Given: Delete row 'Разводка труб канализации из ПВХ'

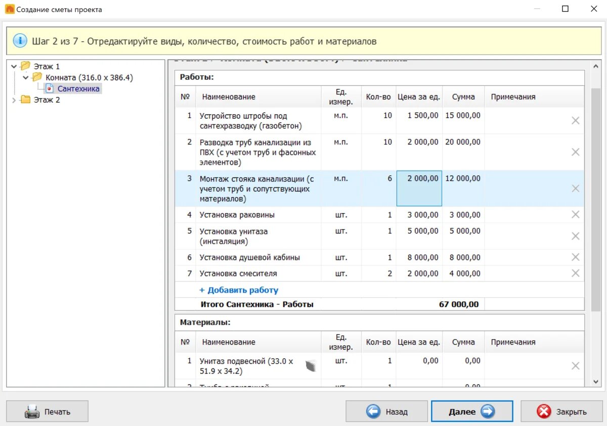Looking at the screenshot, I should (575, 152).
